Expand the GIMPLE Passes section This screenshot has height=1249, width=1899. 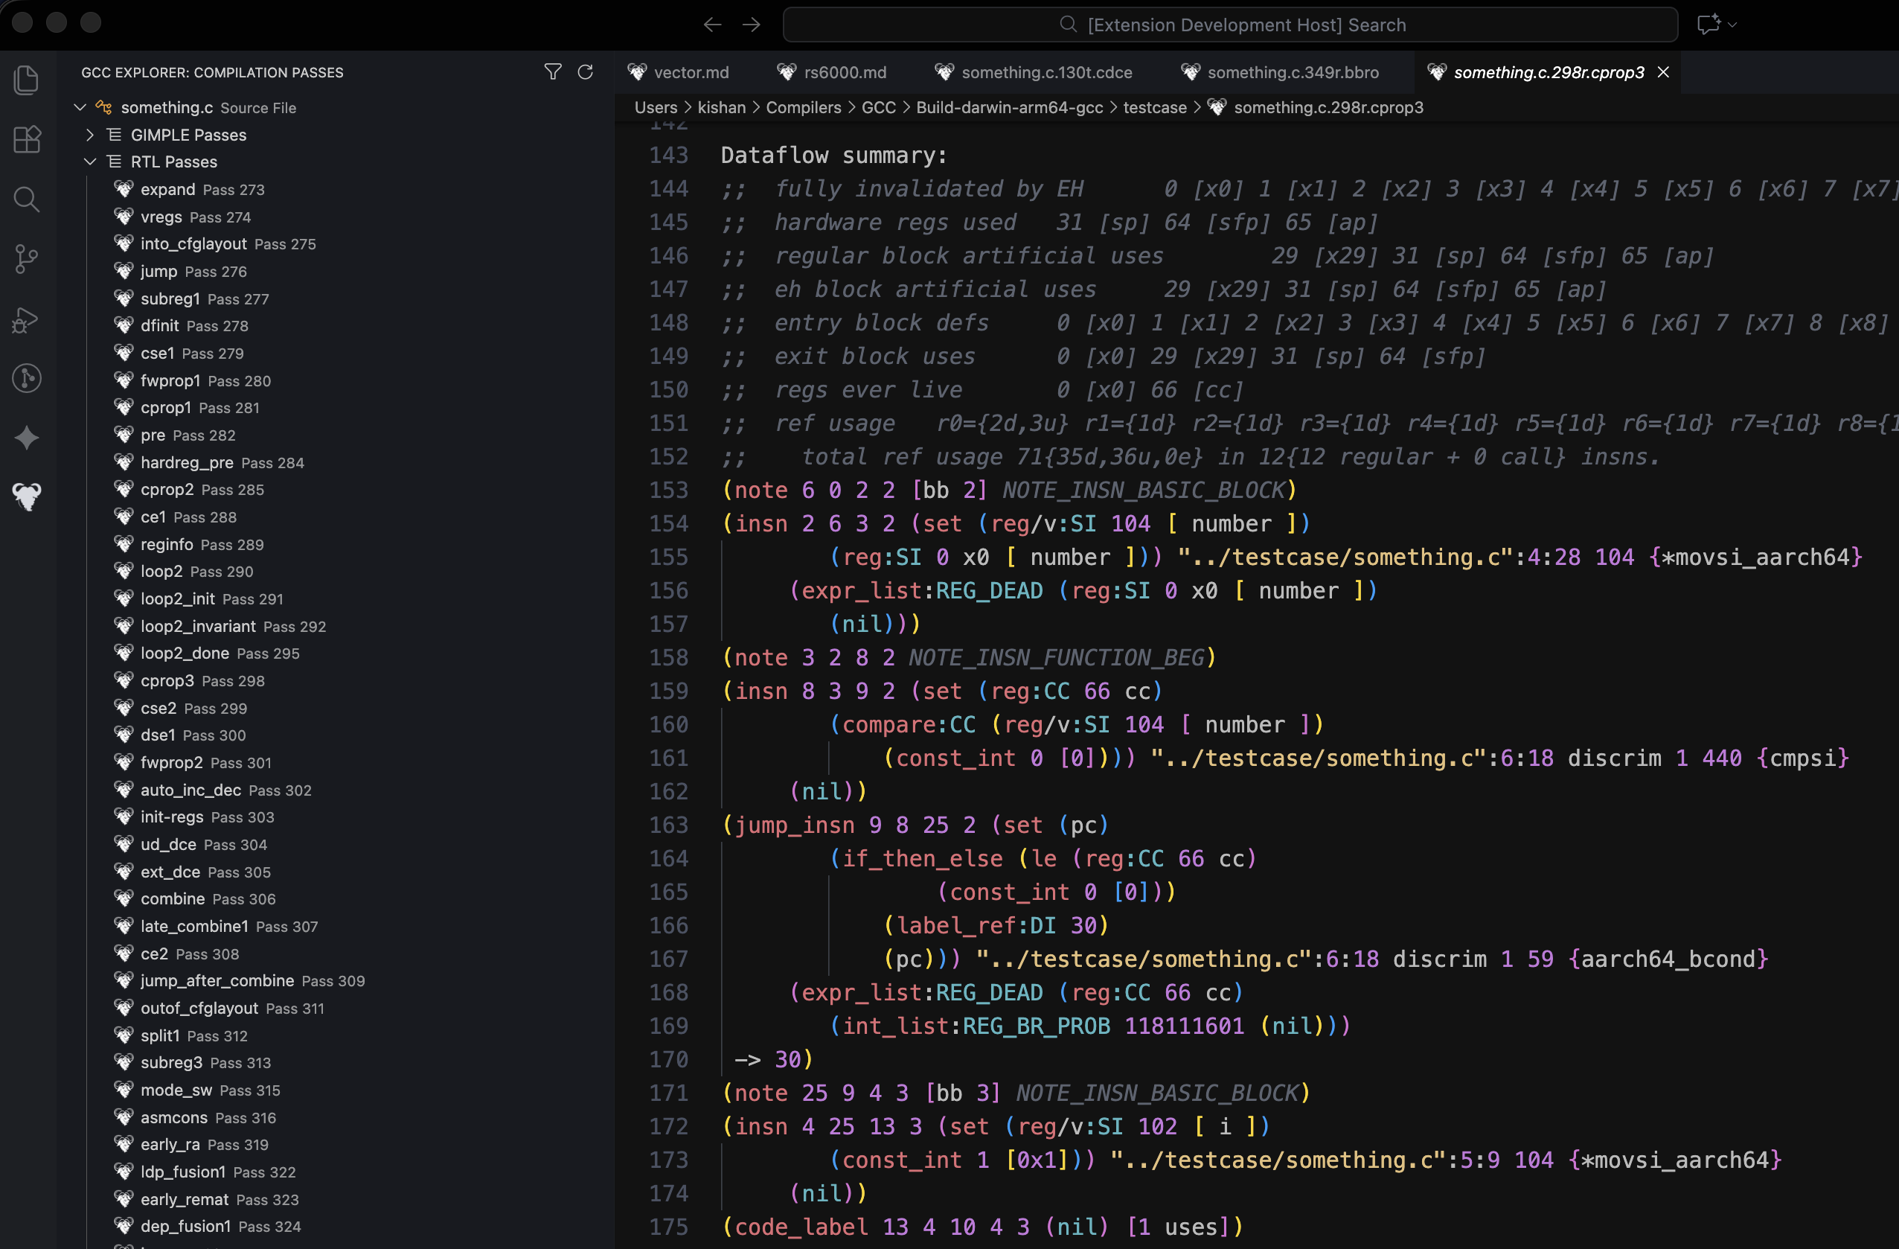[x=89, y=135]
